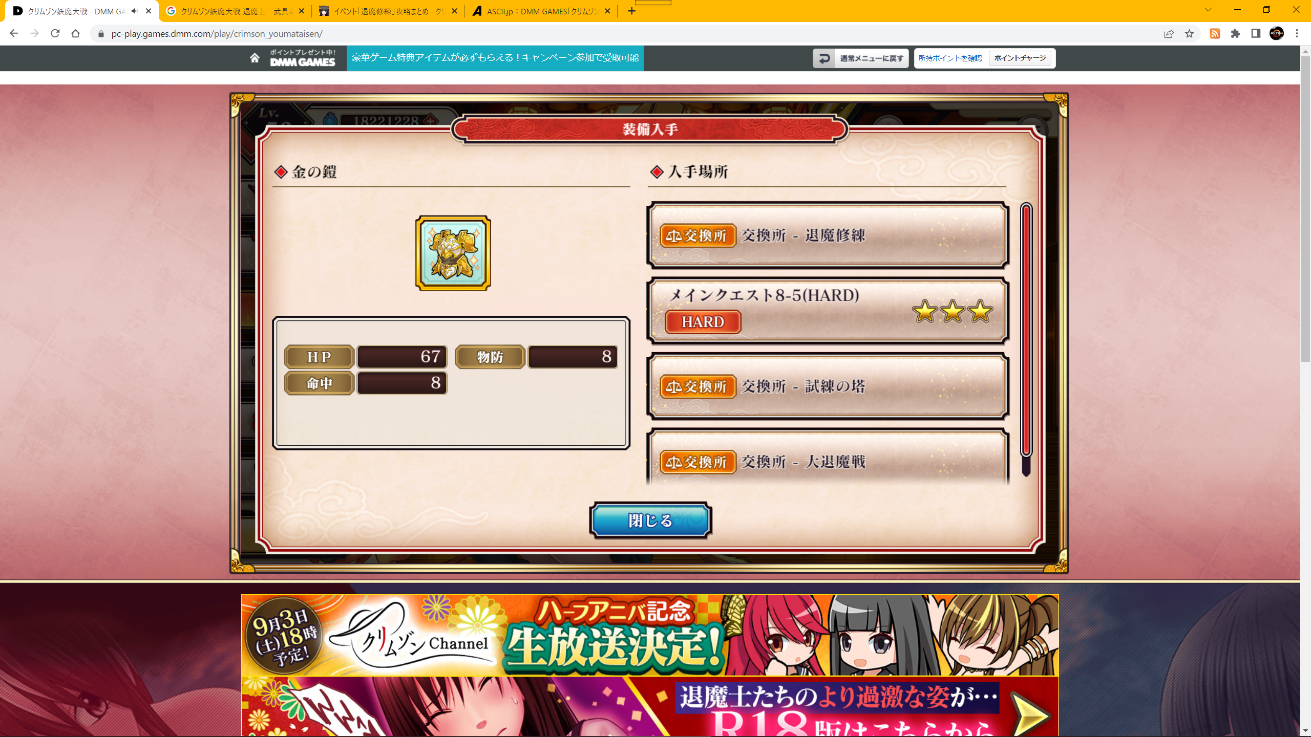Expand the tab search chevron
Screen dimensions: 1311x737
(1208, 10)
